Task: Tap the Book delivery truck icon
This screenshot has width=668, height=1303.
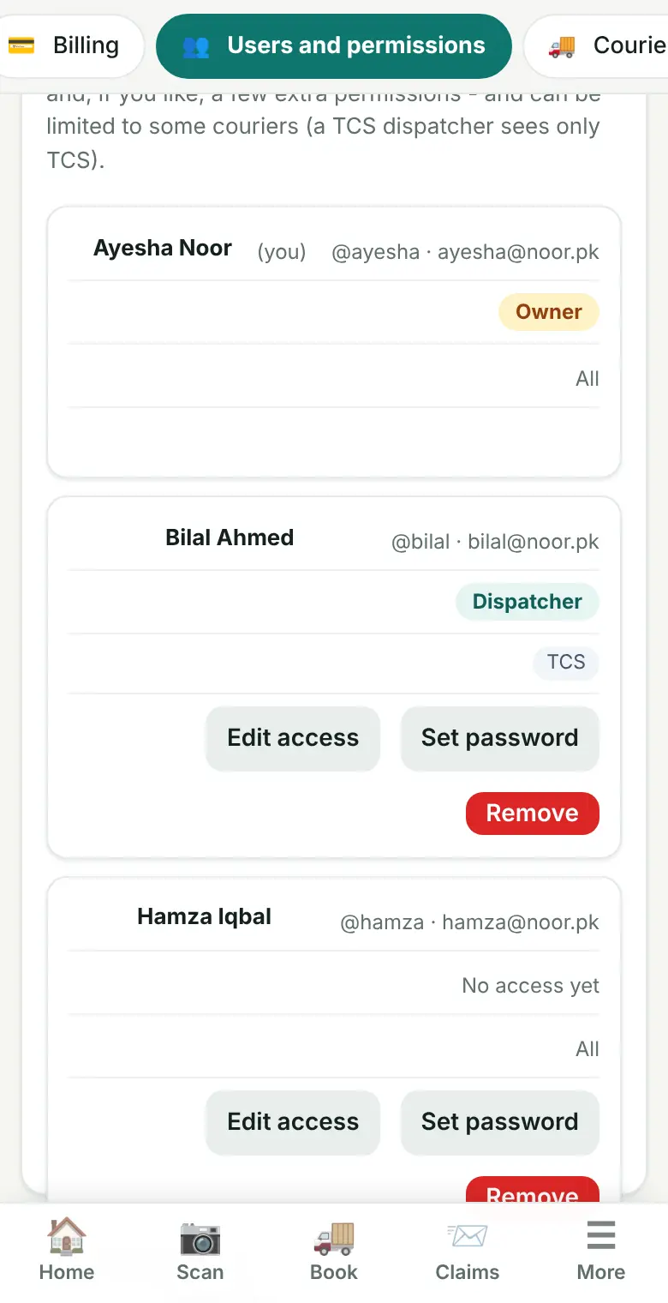Action: [x=334, y=1237]
